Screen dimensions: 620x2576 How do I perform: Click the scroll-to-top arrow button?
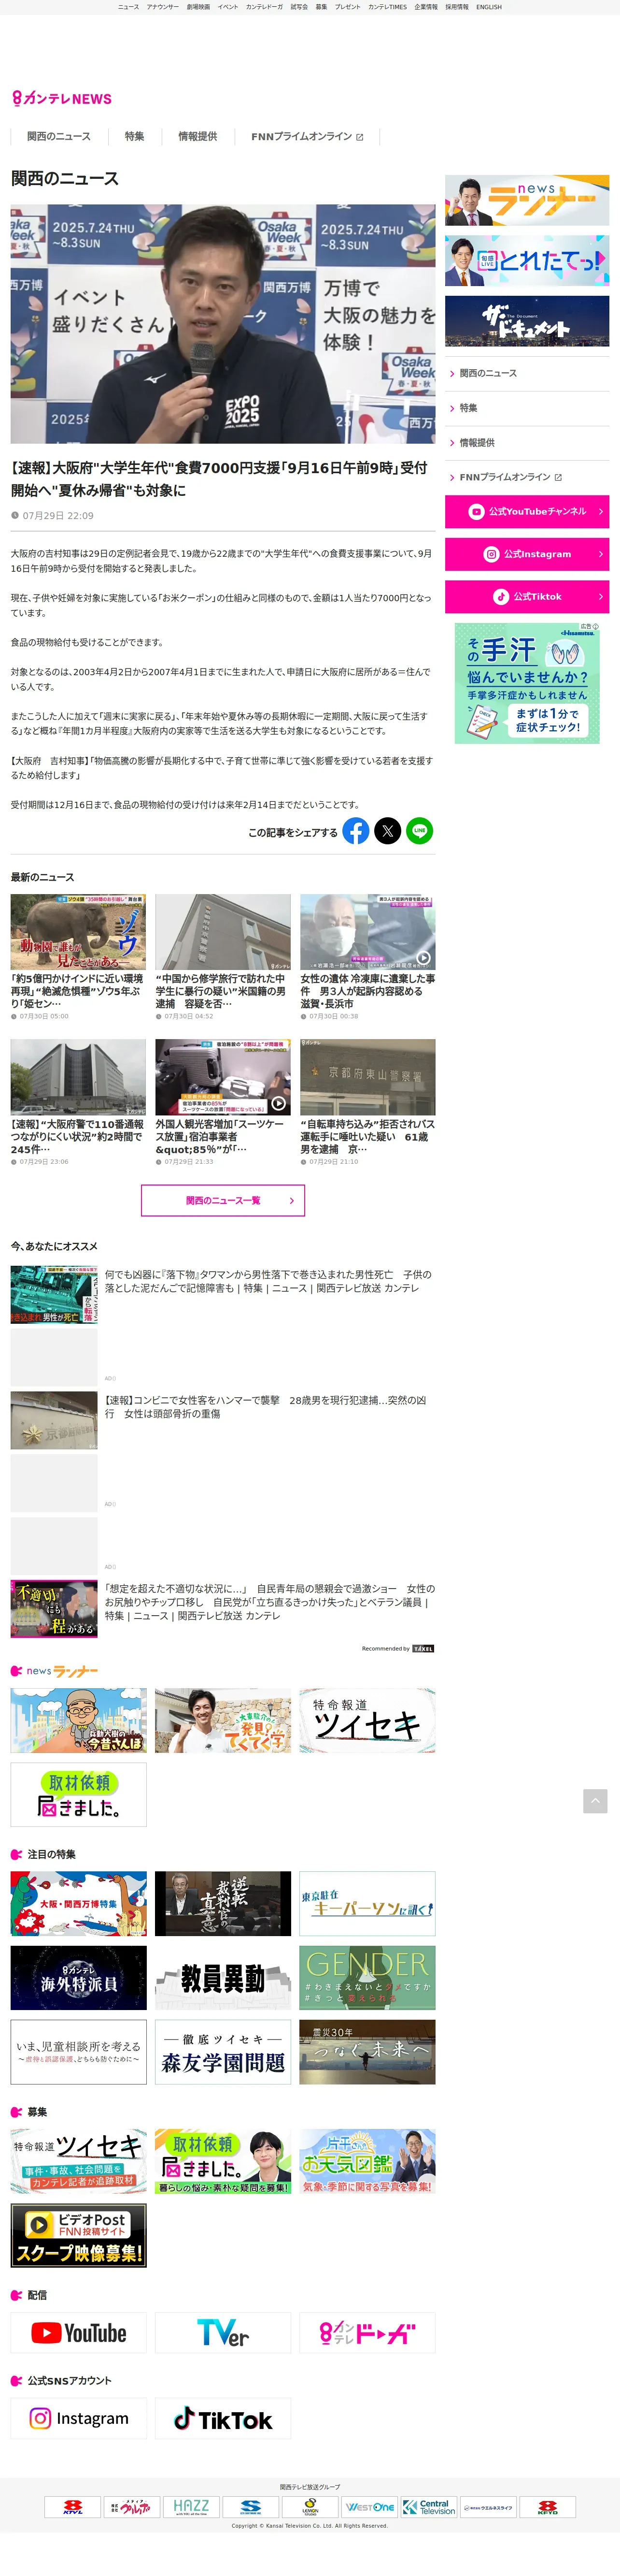tap(595, 1801)
